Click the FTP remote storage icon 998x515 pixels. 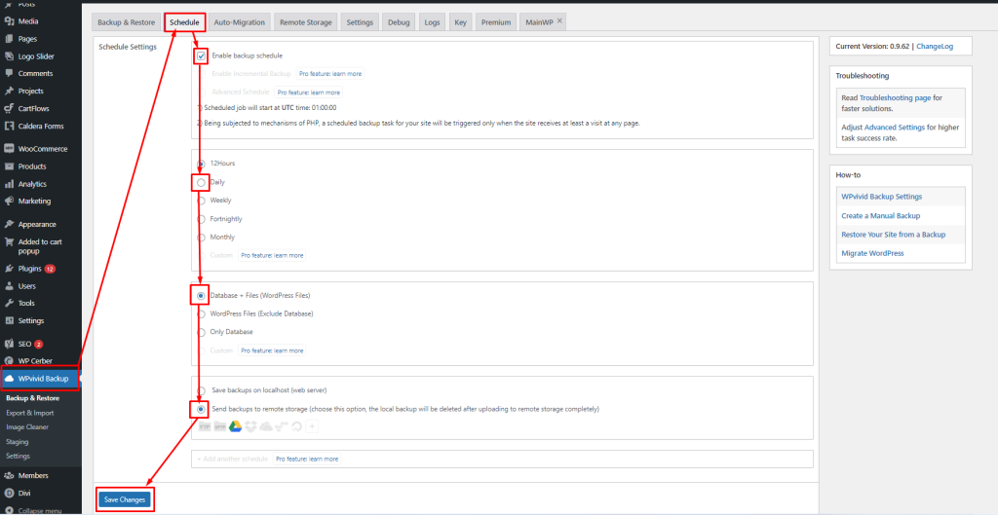(x=205, y=426)
